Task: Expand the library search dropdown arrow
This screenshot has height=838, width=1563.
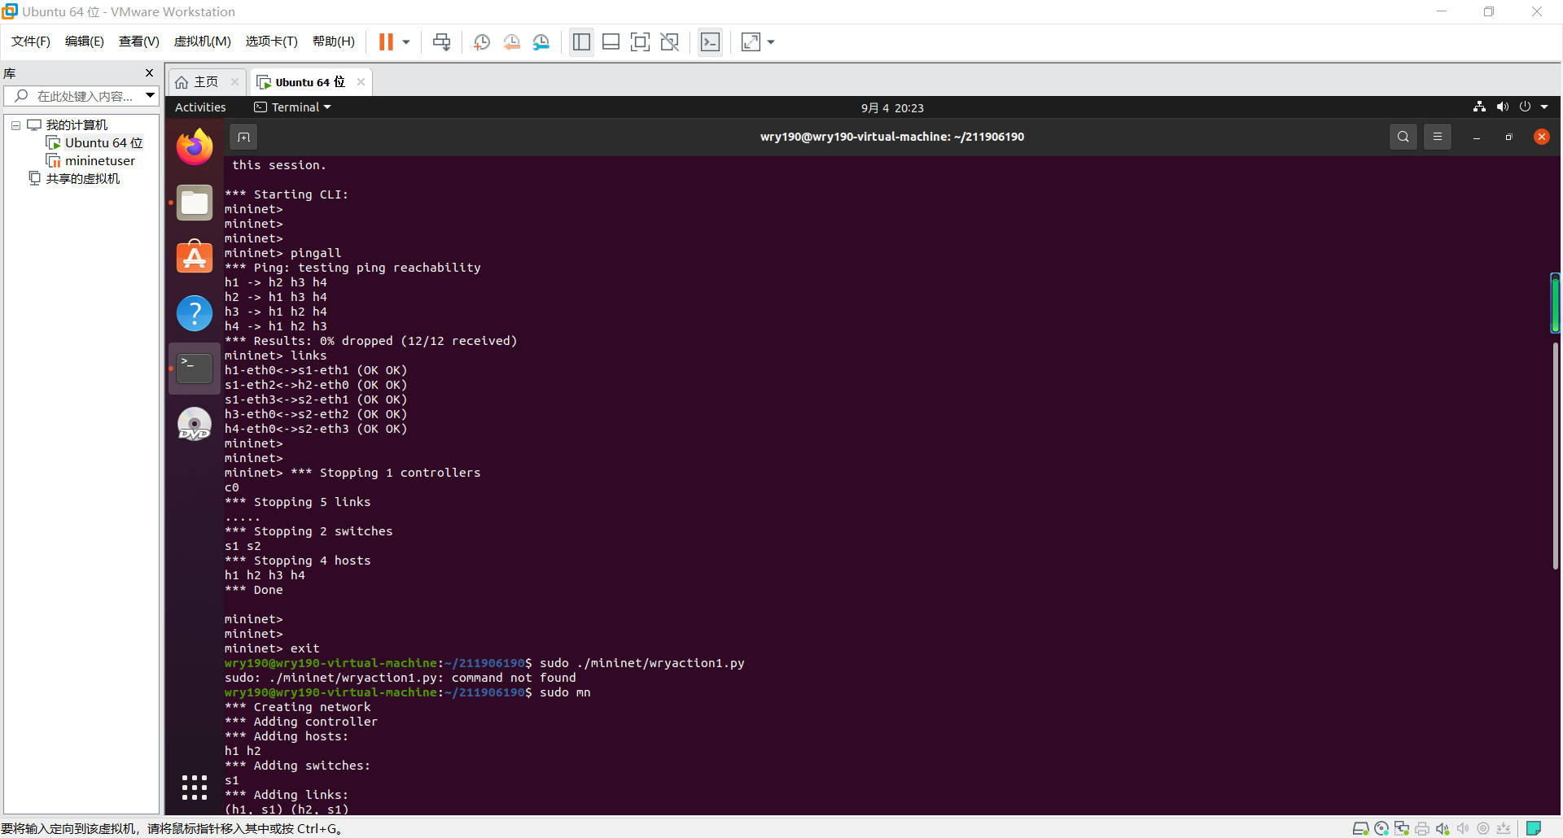Action: coord(151,96)
